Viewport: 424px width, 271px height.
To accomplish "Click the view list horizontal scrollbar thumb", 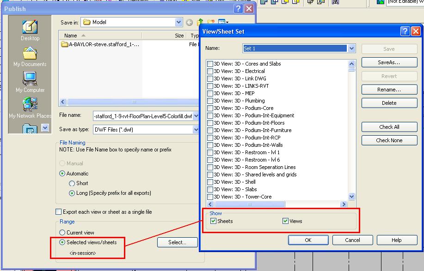I will [249, 204].
